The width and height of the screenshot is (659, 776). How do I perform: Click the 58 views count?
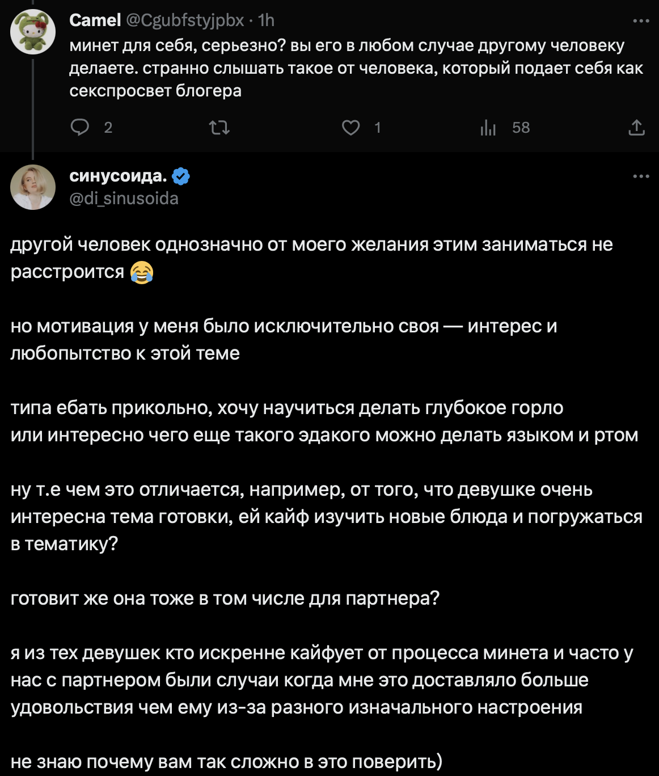[x=521, y=128]
